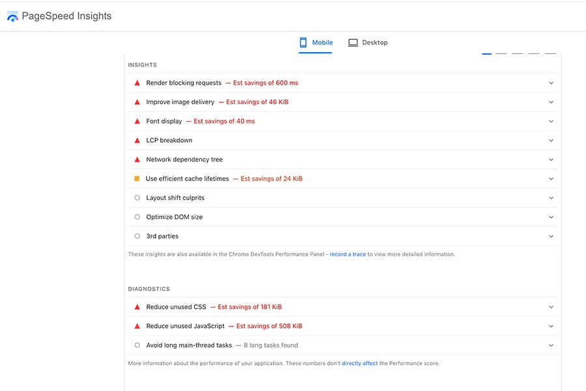This screenshot has height=391, width=586.
Task: Expand the Improve image delivery insight
Action: pos(551,102)
